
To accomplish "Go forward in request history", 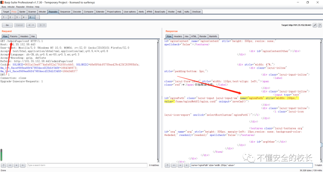I will click(x=40, y=25).
